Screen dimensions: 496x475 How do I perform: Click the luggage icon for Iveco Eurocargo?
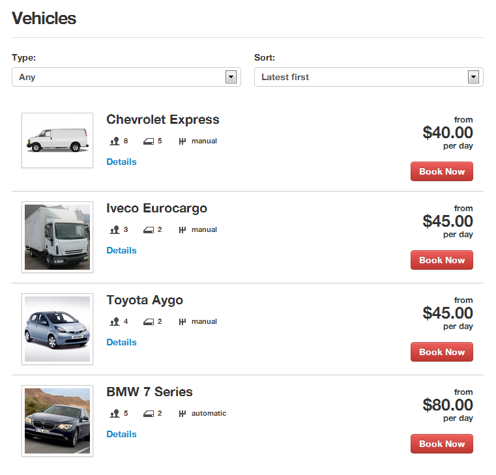tap(149, 230)
